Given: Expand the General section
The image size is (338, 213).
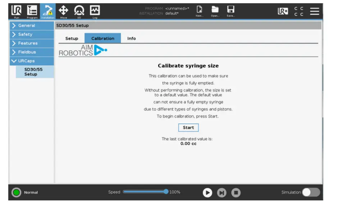Looking at the screenshot, I should pos(32,26).
